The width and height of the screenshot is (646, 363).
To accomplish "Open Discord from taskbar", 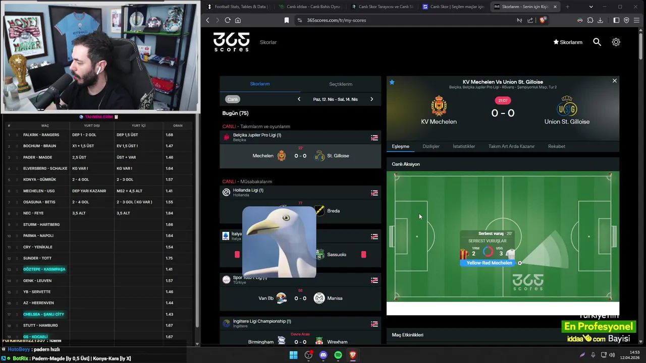I will point(324,355).
